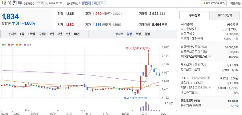Click the green 5-day moving average legend
This screenshot has height=115, width=242.
(x=4, y=45)
